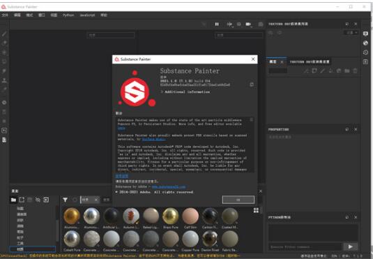The height and width of the screenshot is (259, 373).
Task: Switch to the 图层 (Layers) tab
Action: pos(273,61)
